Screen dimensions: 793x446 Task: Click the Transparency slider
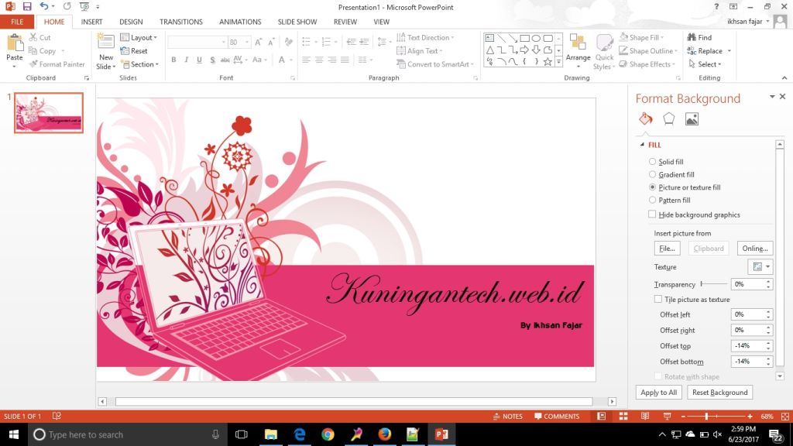tap(713, 284)
